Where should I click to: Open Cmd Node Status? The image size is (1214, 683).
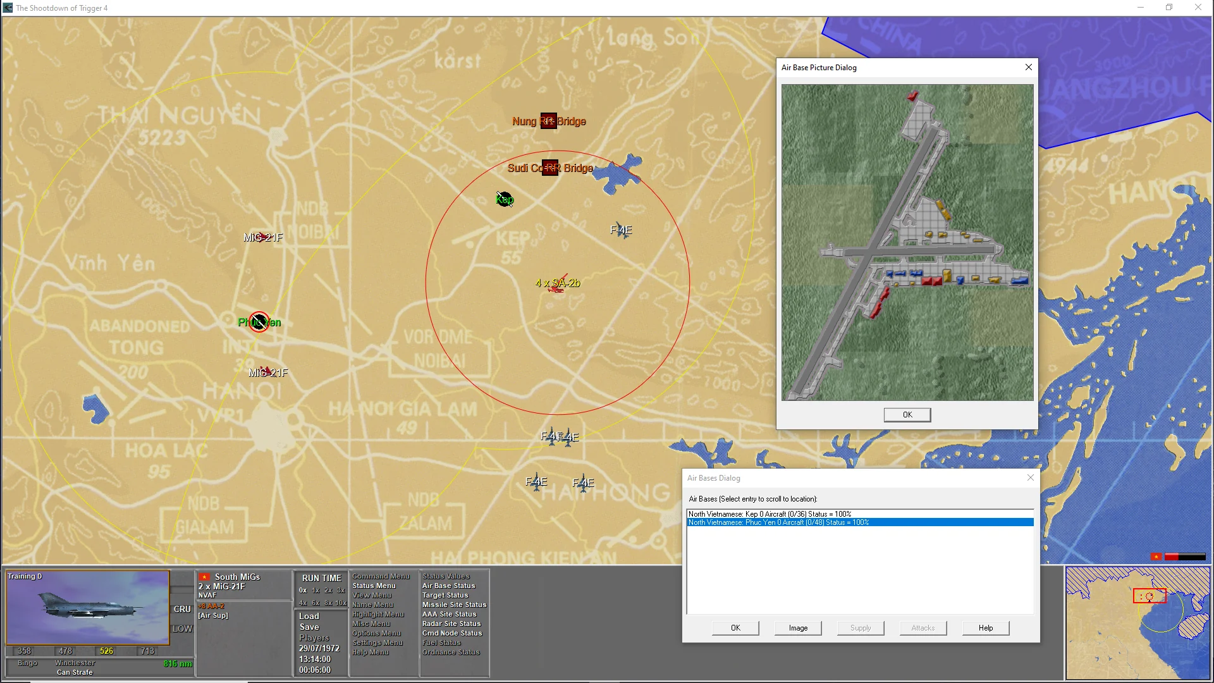point(452,633)
